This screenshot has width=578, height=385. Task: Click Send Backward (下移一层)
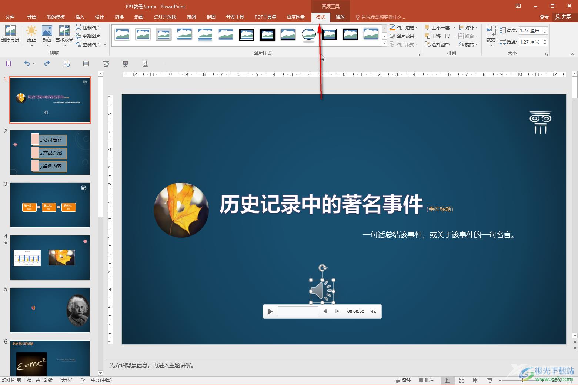click(438, 36)
